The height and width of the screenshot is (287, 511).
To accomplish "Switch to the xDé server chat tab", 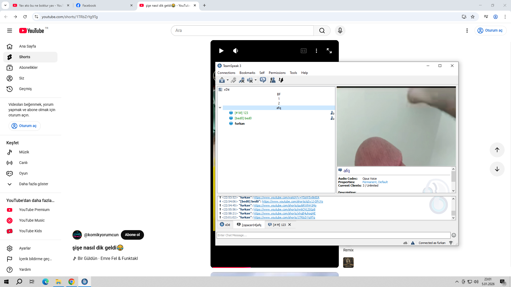I will [225, 225].
